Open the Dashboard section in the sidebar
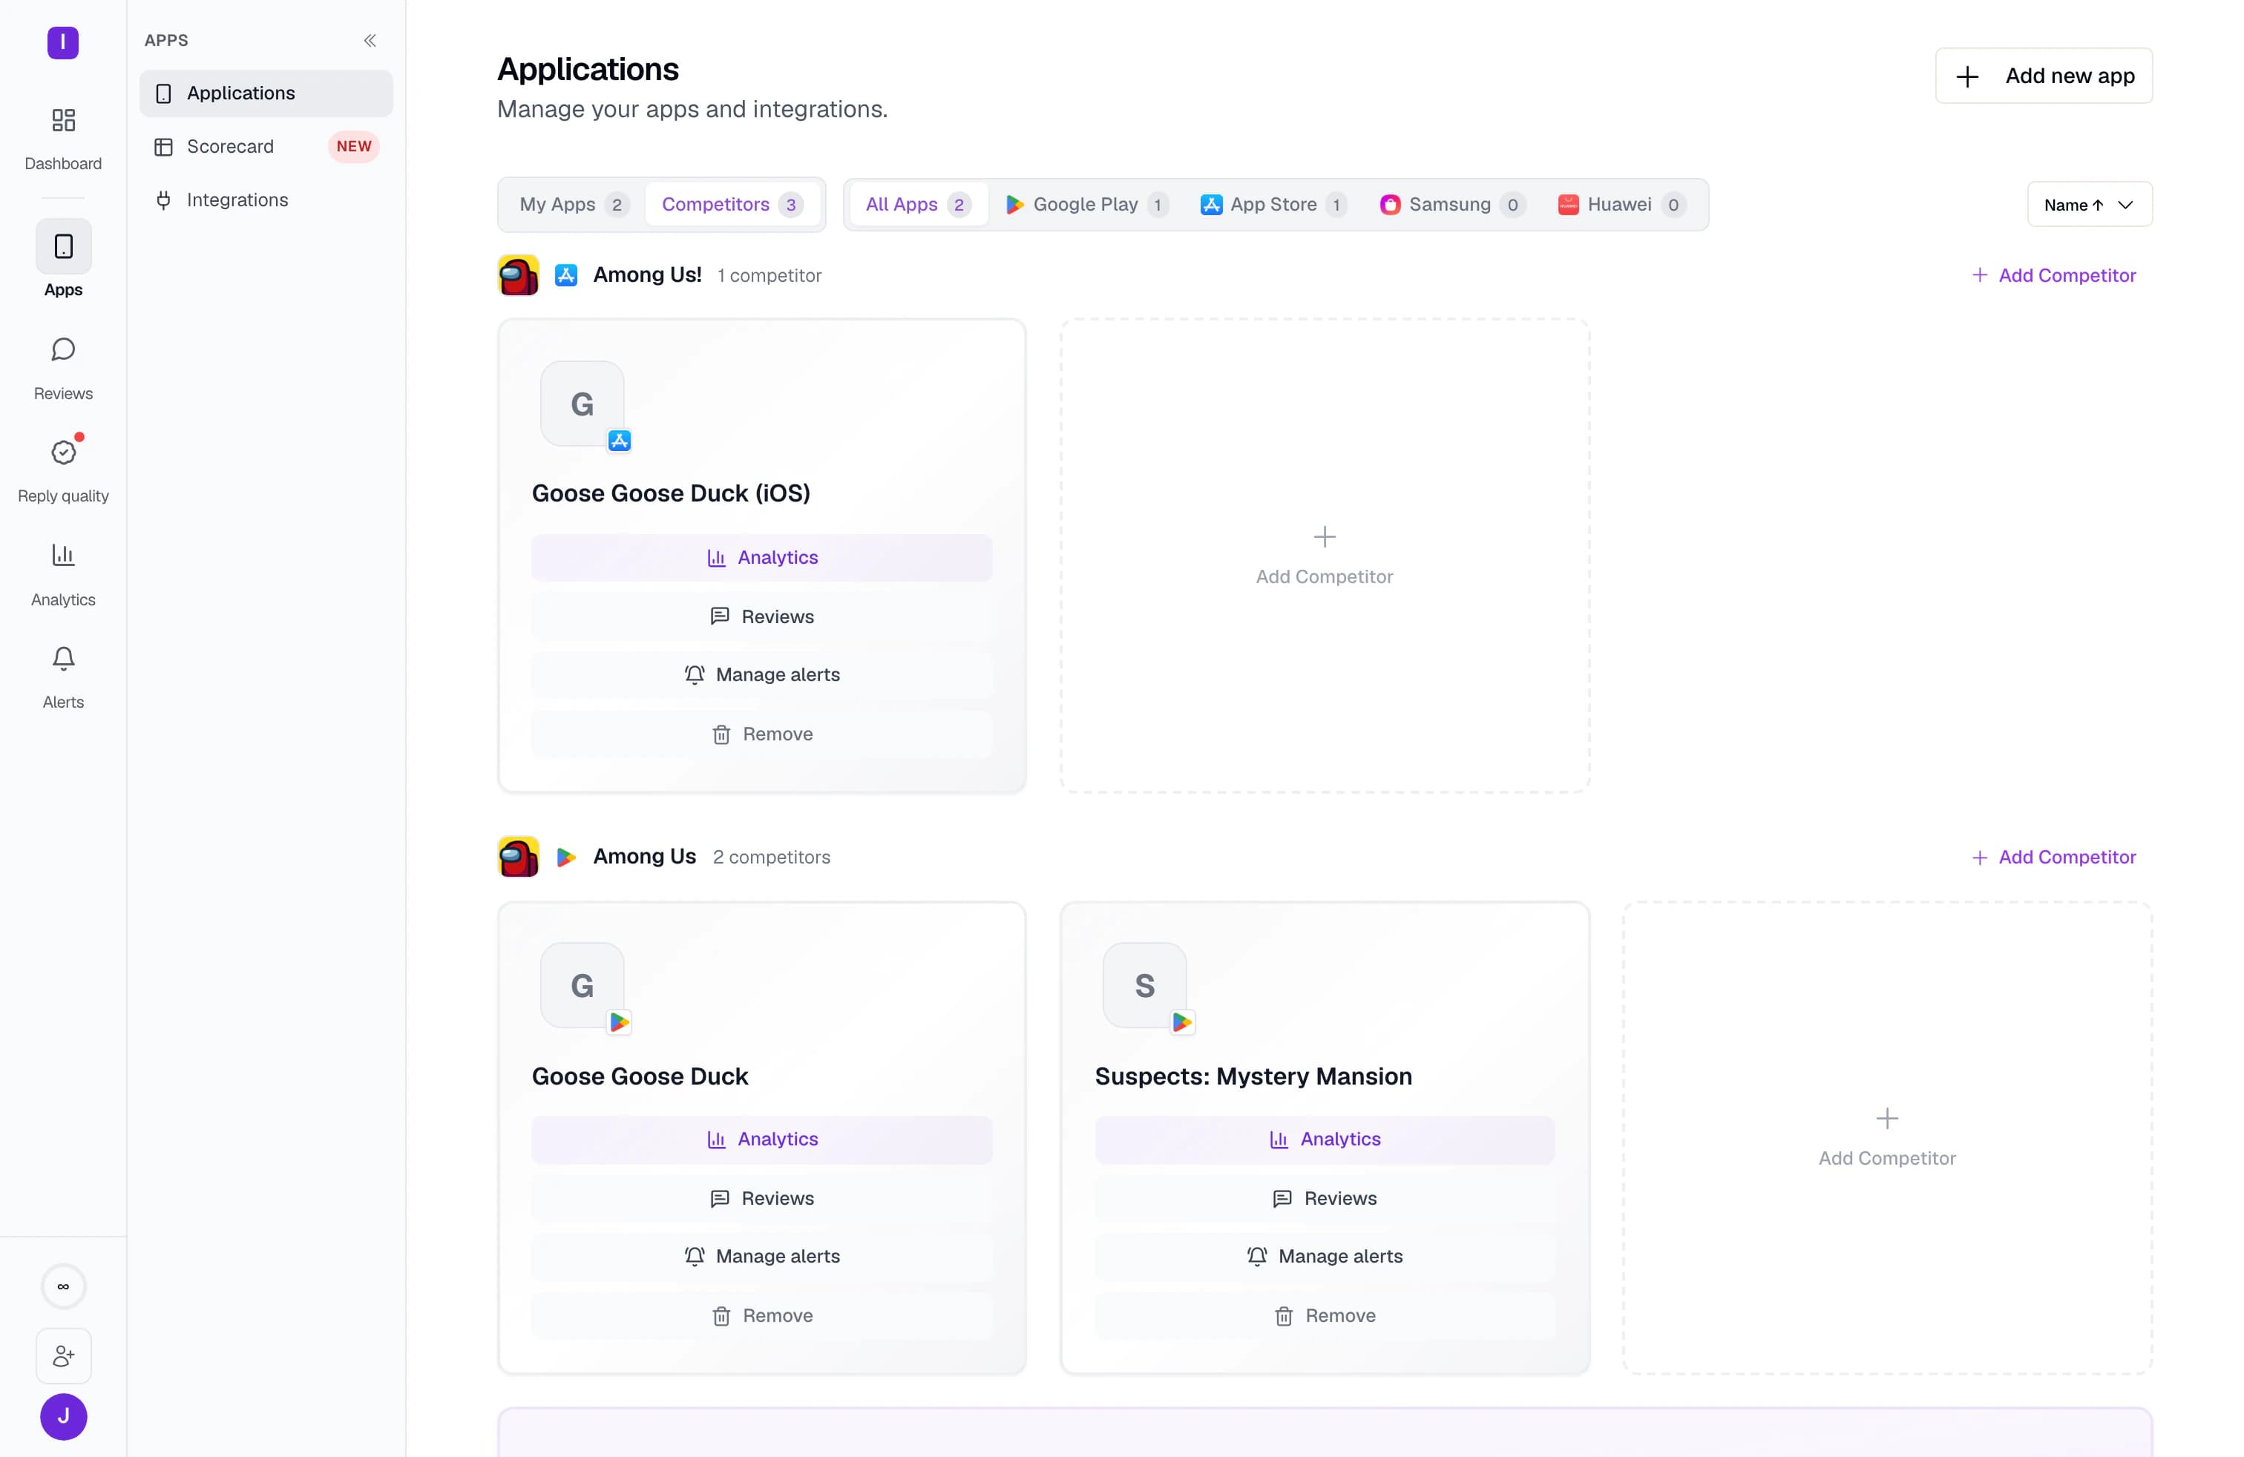 coord(63,139)
